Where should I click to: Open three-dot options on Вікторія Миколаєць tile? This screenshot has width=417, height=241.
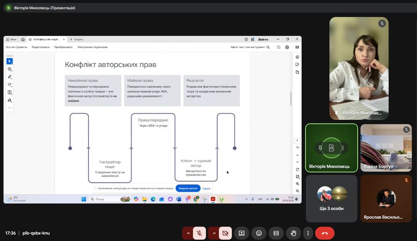click(x=343, y=148)
